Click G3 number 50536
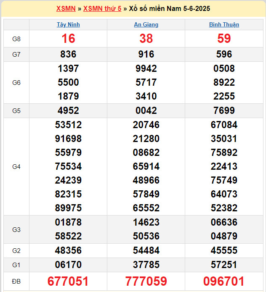This screenshot has height=292, width=266. click(146, 236)
